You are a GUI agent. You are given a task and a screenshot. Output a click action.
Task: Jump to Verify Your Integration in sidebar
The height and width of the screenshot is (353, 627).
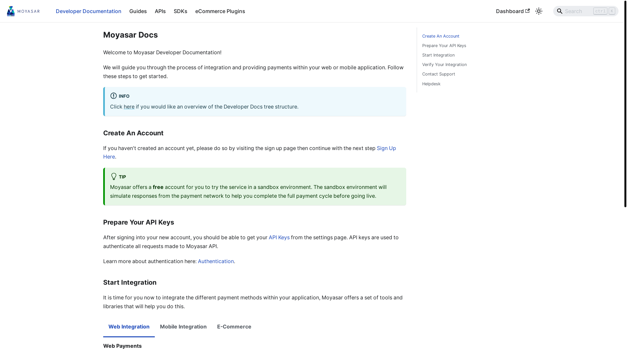pyautogui.click(x=444, y=64)
